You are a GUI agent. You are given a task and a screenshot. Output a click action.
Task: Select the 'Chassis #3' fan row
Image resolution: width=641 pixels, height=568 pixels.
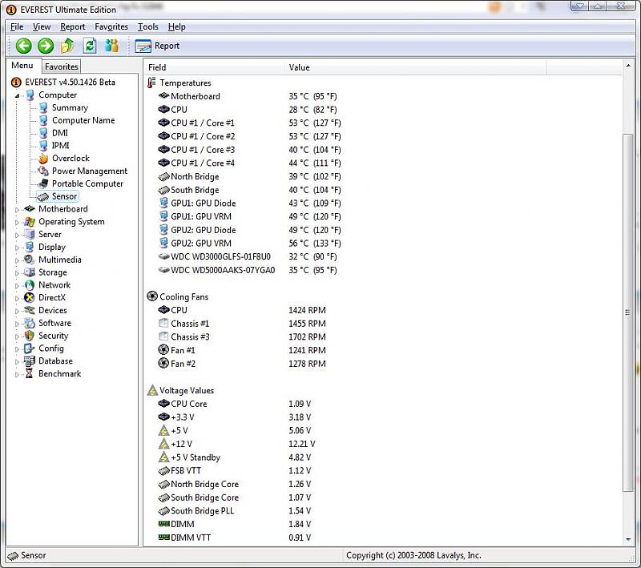pyautogui.click(x=242, y=337)
